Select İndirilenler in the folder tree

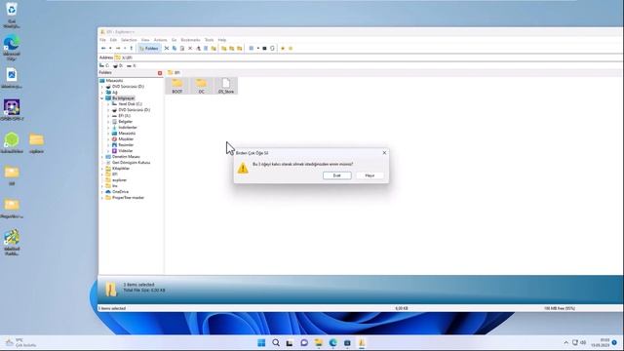128,128
